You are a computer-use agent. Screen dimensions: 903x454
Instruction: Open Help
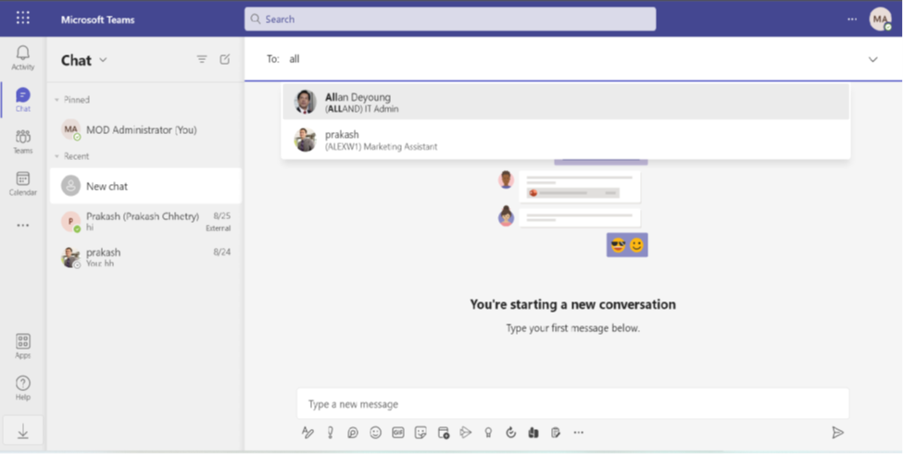point(22,388)
